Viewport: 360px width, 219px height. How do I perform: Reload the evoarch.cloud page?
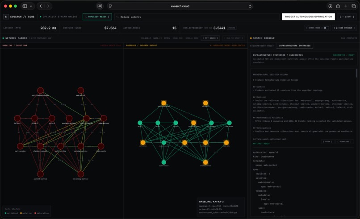pyautogui.click(x=250, y=6)
